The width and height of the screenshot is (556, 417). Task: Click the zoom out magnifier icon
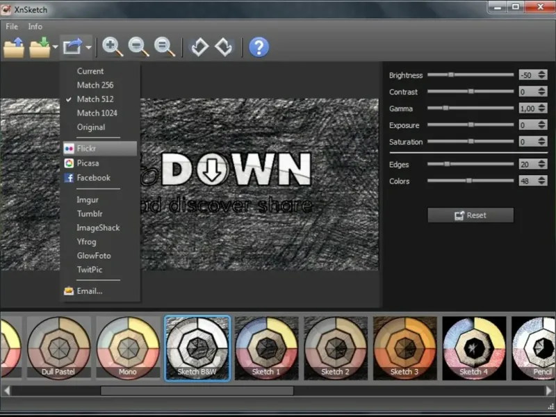tap(138, 47)
